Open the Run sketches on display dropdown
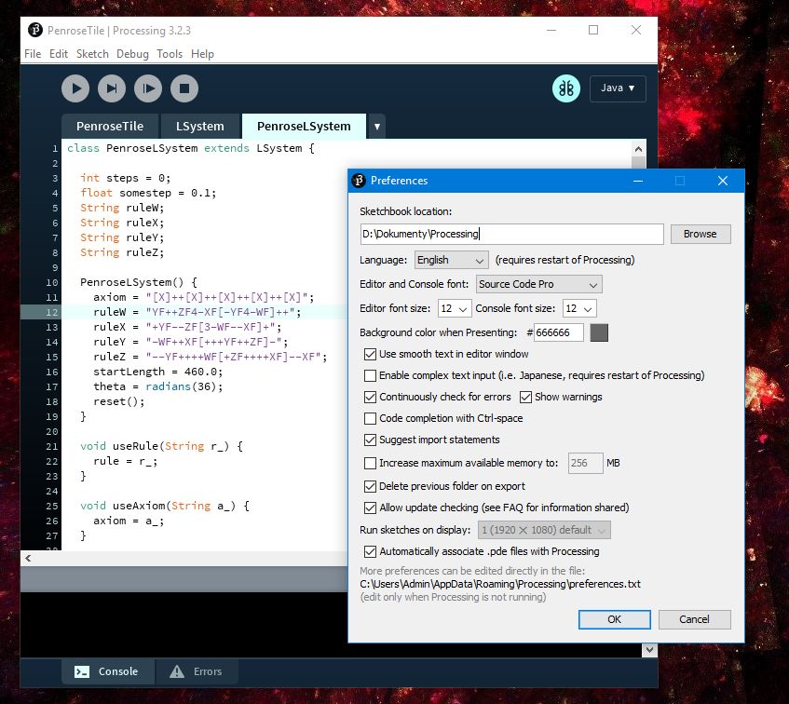 [x=544, y=530]
